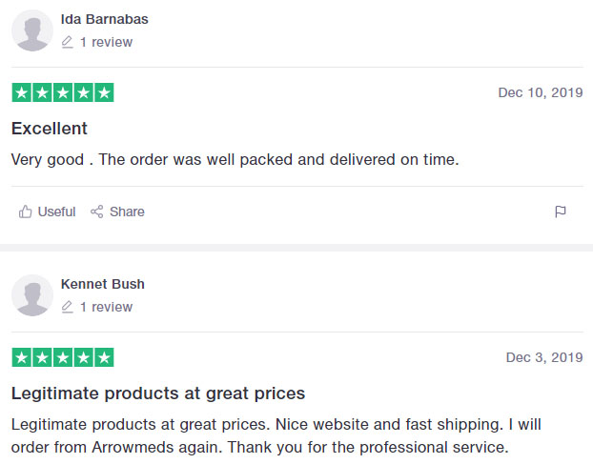Click the five-star rating on Ida's review
The width and height of the screenshot is (593, 464).
63,92
